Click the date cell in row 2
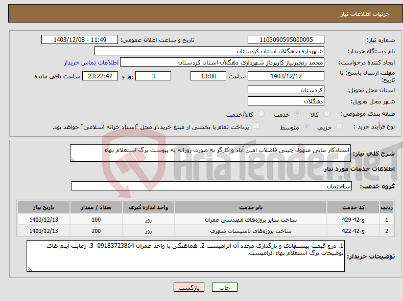The image size is (403, 301). pos(44,231)
